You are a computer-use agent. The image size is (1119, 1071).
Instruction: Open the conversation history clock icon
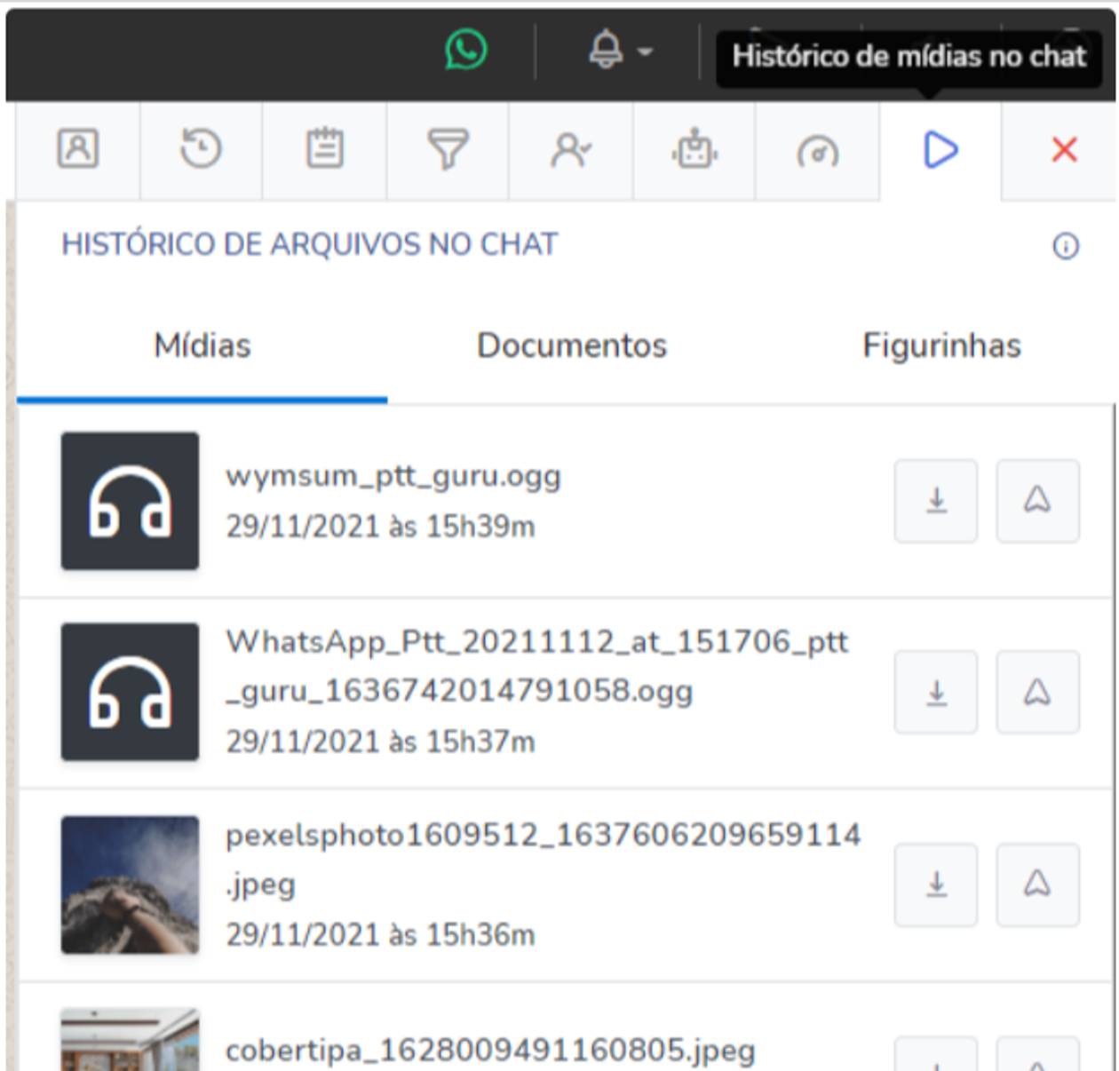pos(201,149)
